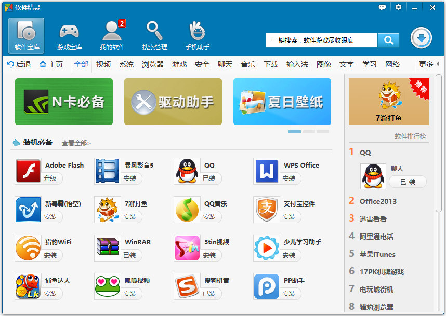Image resolution: width=446 pixels, height=316 pixels.
Task: Open the download manager arrow icon
Action: tap(421, 38)
